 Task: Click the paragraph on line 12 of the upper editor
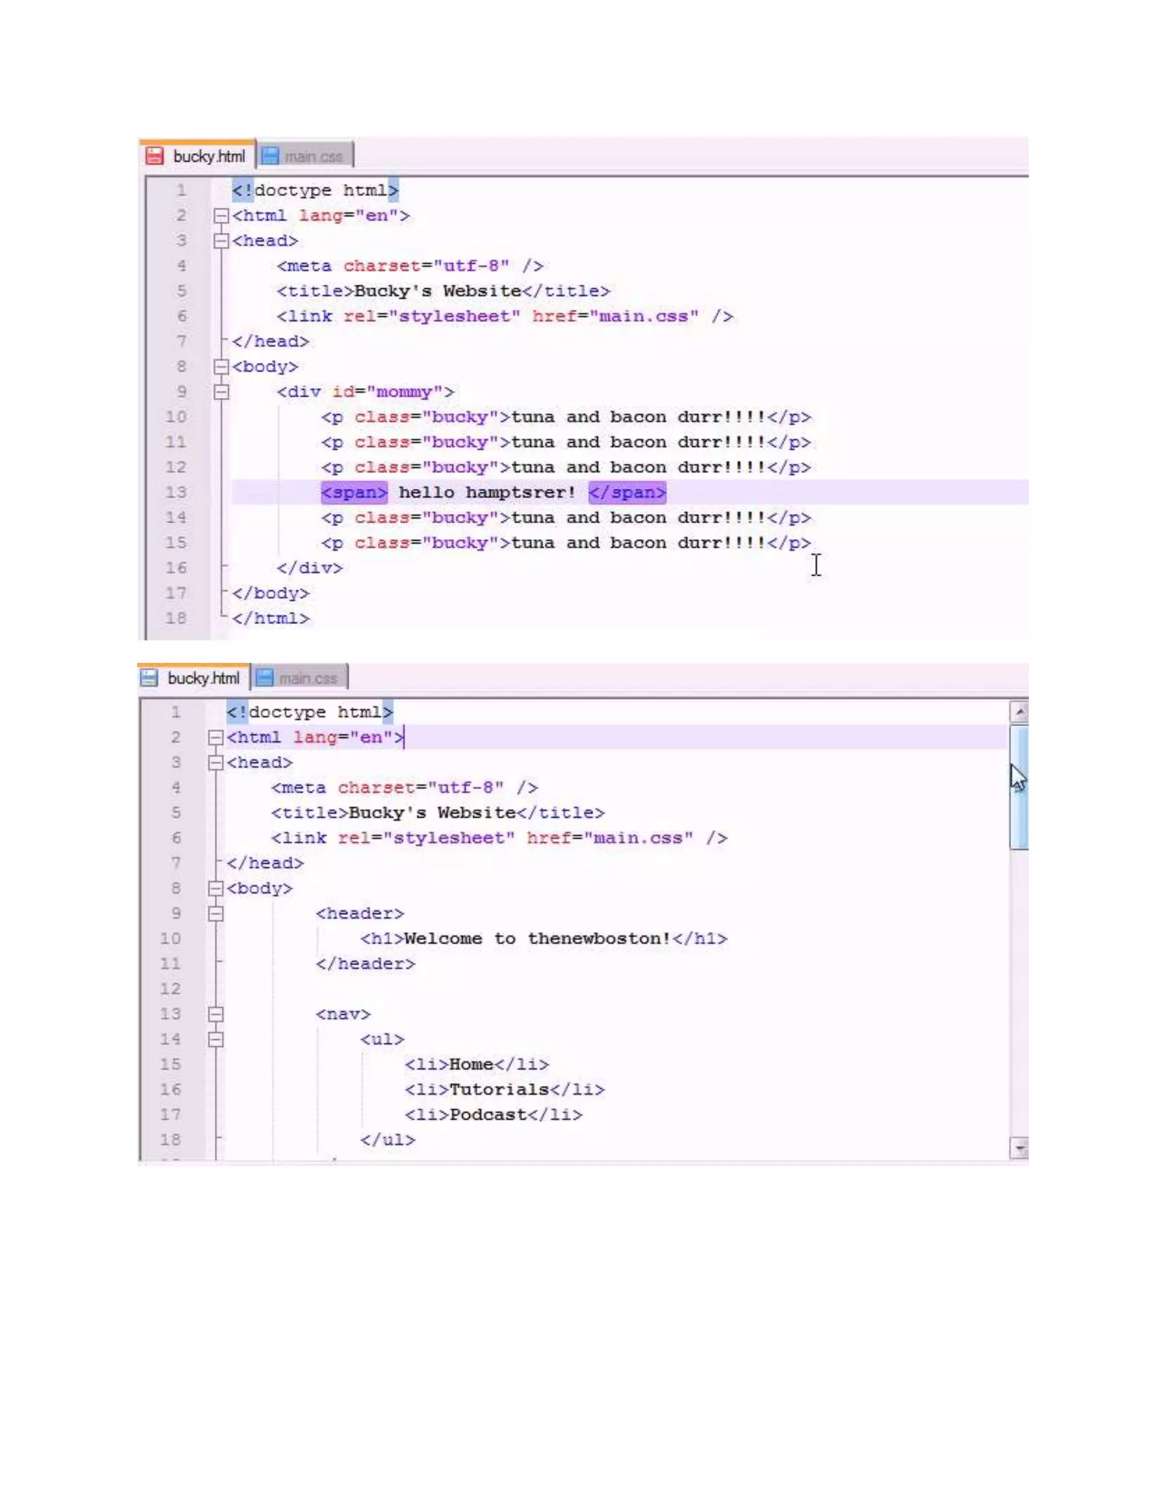pyautogui.click(x=566, y=468)
